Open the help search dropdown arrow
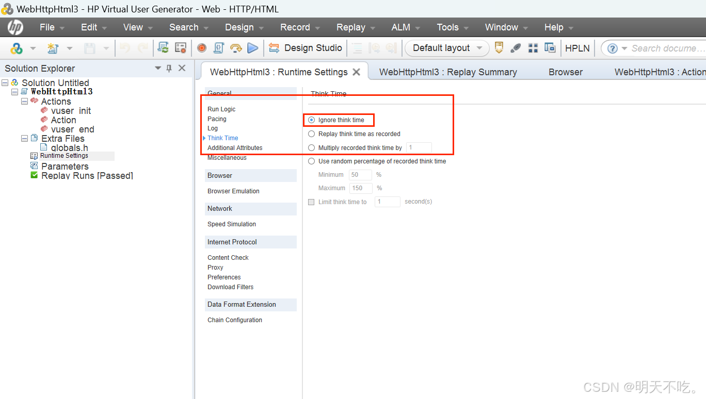This screenshot has height=399, width=706. coord(624,48)
